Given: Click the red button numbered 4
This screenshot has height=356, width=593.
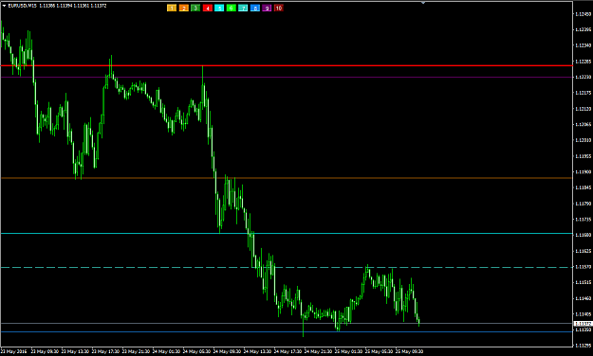Looking at the screenshot, I should (x=207, y=8).
